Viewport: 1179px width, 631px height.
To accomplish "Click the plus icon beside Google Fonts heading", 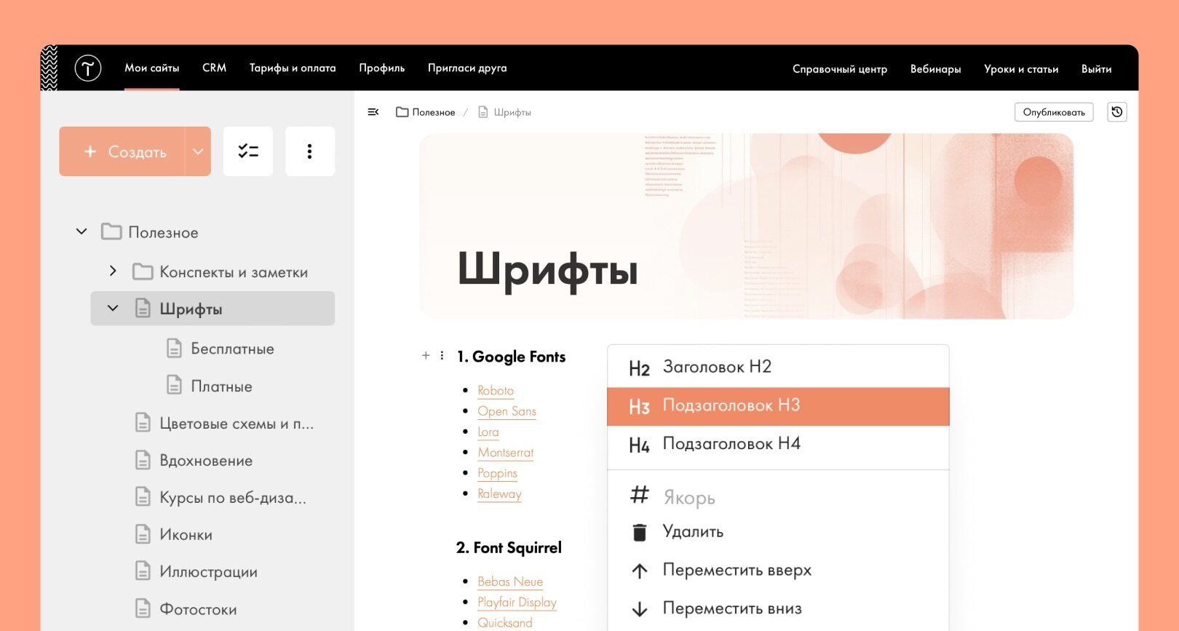I will click(x=426, y=356).
